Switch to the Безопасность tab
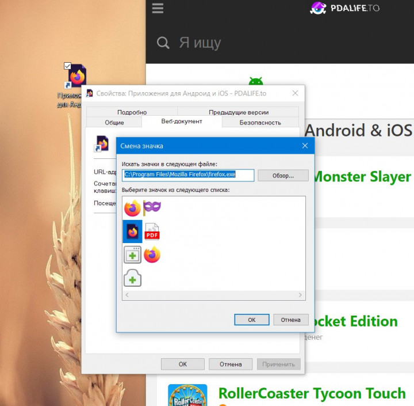 260,122
